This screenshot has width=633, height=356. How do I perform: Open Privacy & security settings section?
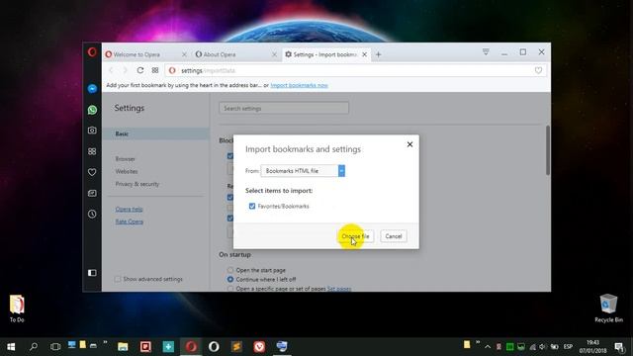(137, 184)
